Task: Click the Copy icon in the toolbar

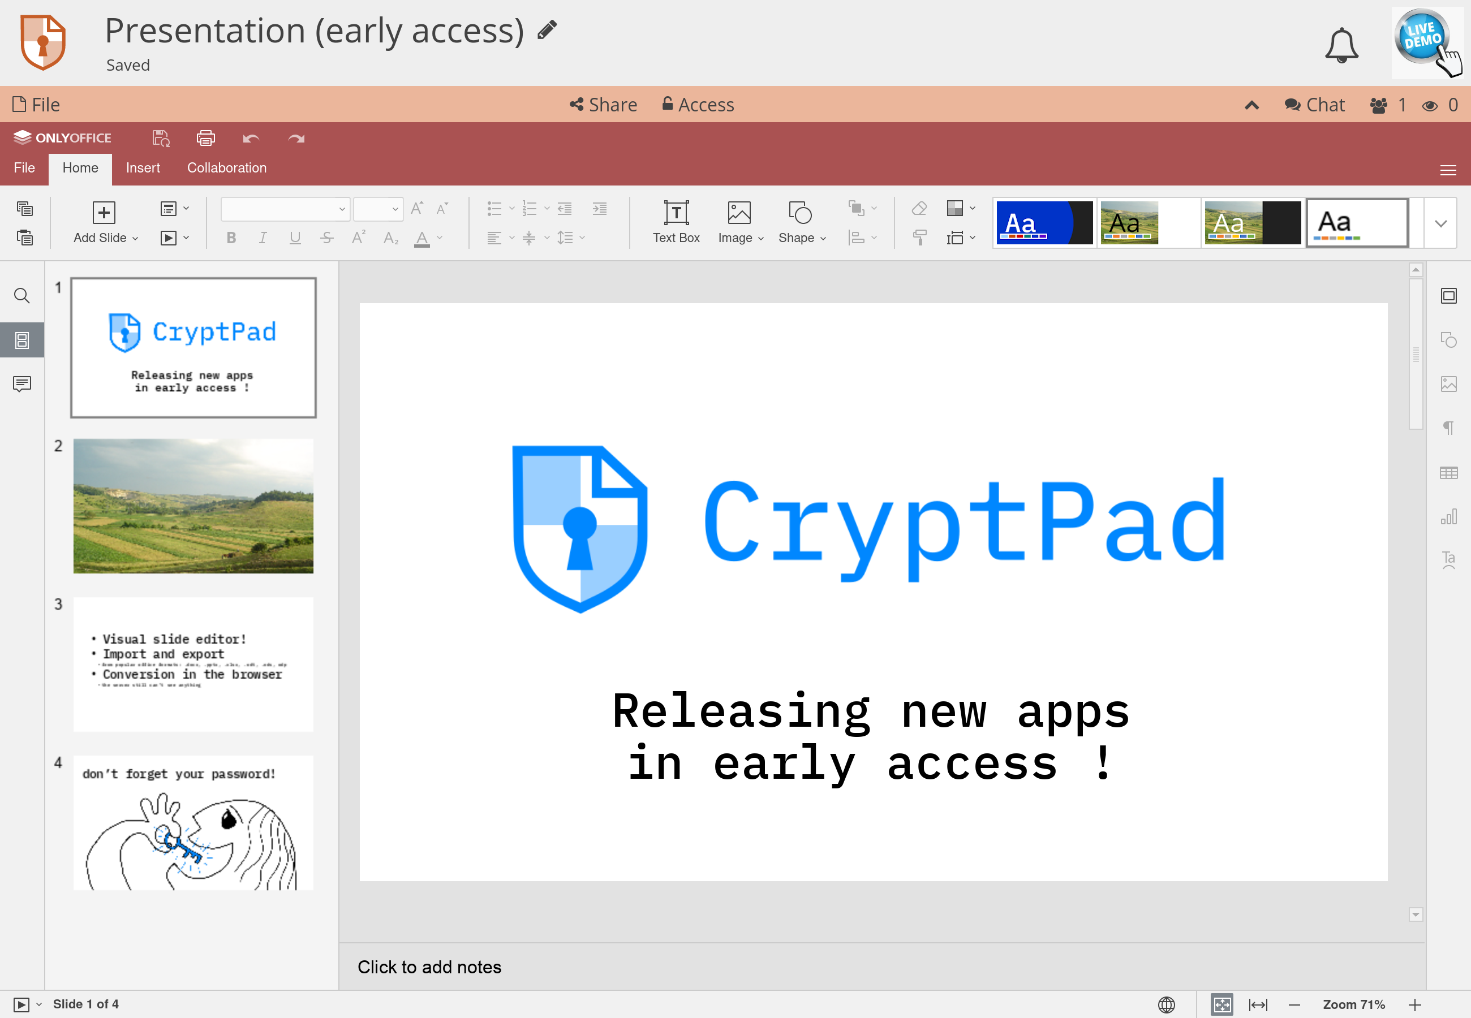Action: [25, 209]
